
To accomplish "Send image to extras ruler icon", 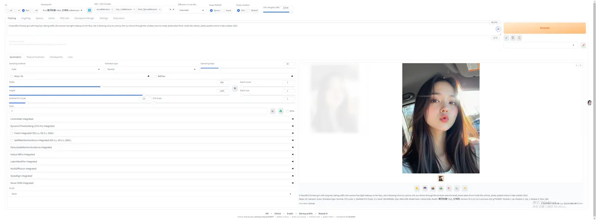I will click(x=457, y=188).
